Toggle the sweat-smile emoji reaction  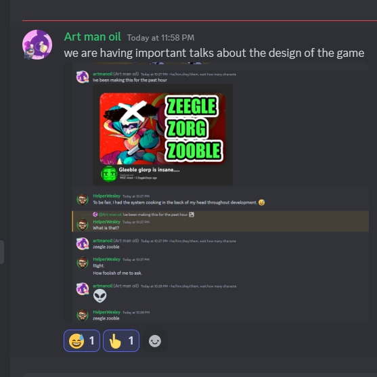(82, 340)
